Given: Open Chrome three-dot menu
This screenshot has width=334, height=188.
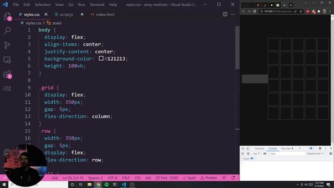Looking at the screenshot, I should (330, 11).
